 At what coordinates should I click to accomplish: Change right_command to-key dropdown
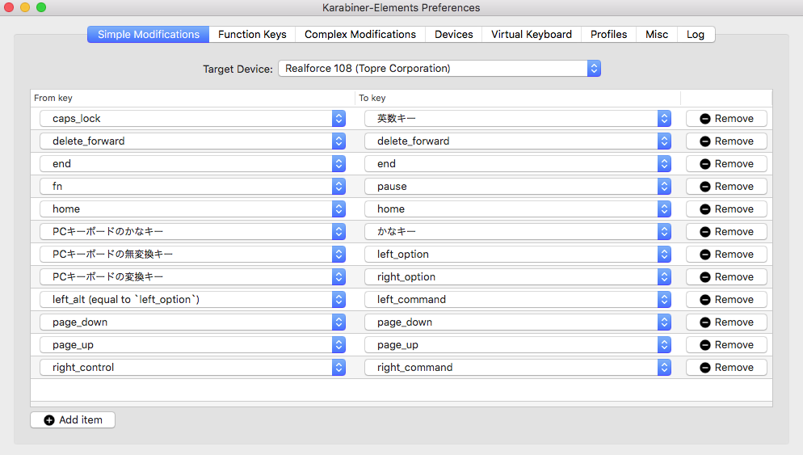[518, 368]
